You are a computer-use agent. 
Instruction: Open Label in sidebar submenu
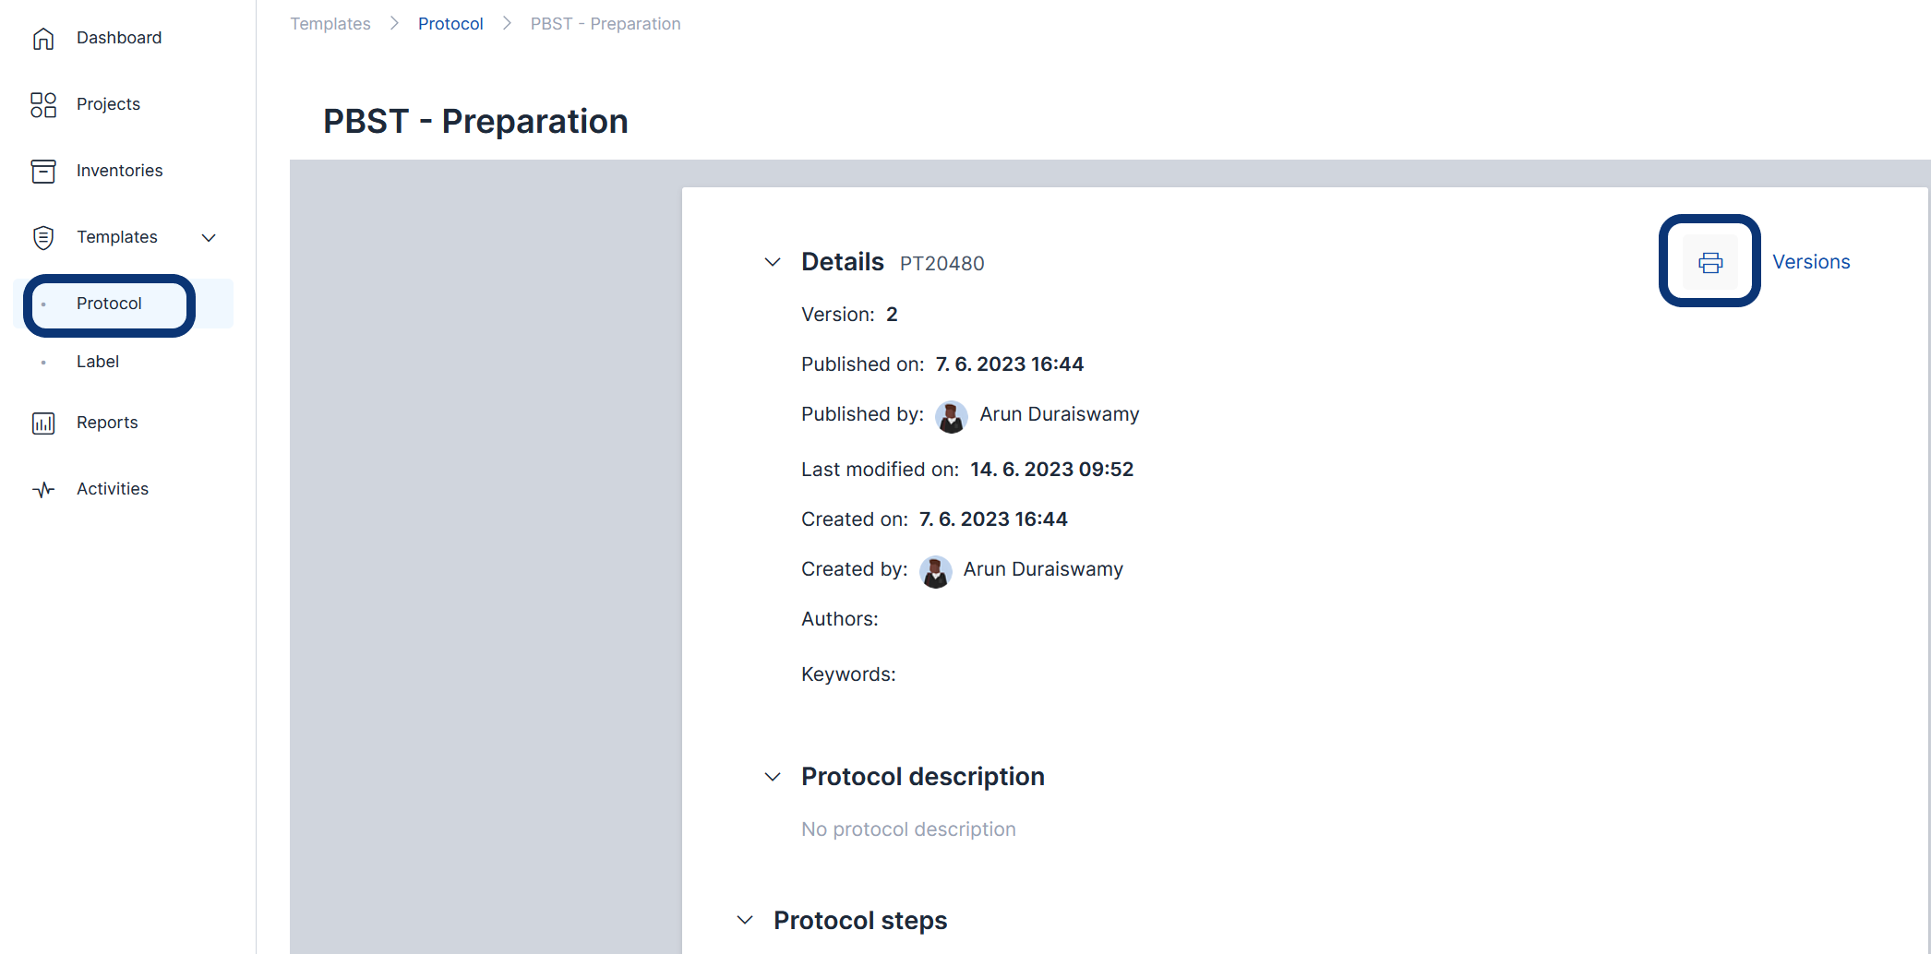tap(98, 362)
